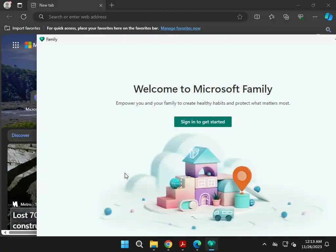Focus the search or enter web address field
Screen dimensions: 336x252
pyautogui.click(x=140, y=17)
